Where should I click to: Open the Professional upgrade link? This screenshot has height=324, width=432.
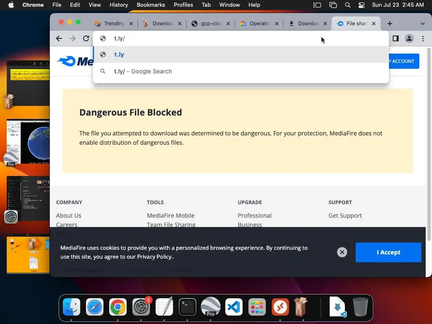tap(254, 216)
